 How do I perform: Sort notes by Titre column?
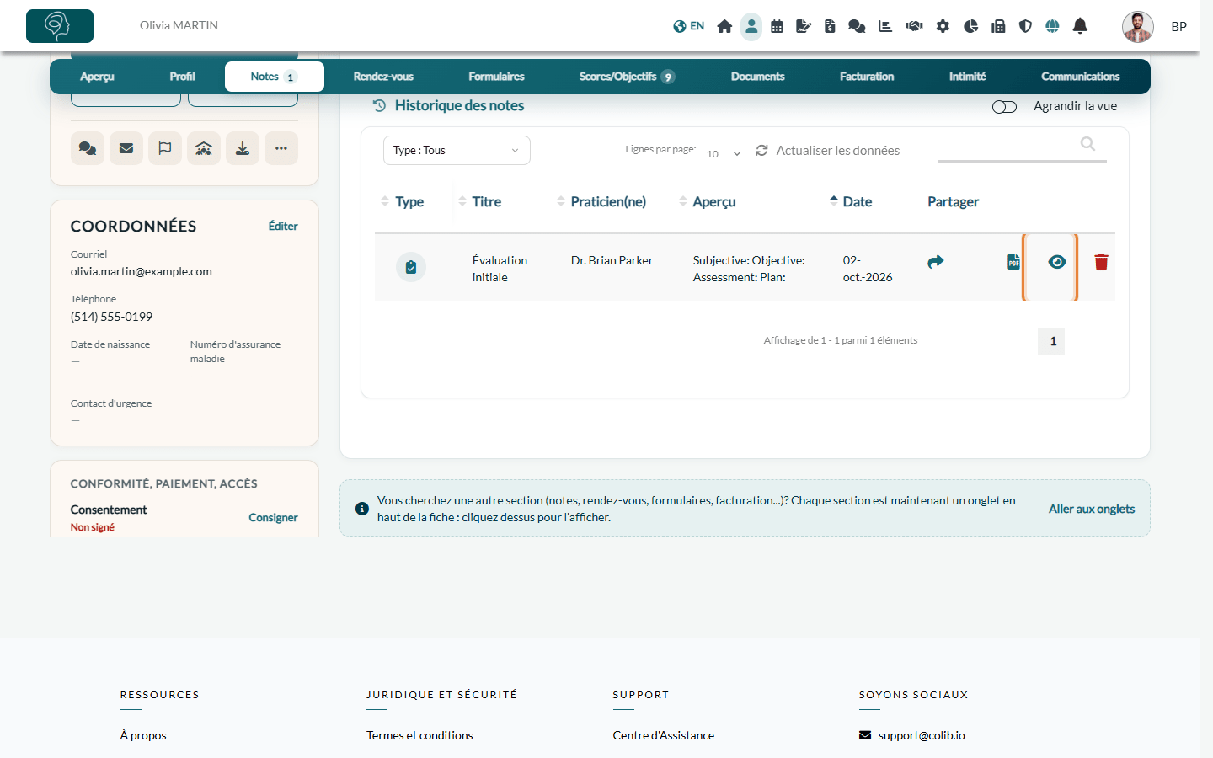(x=479, y=201)
